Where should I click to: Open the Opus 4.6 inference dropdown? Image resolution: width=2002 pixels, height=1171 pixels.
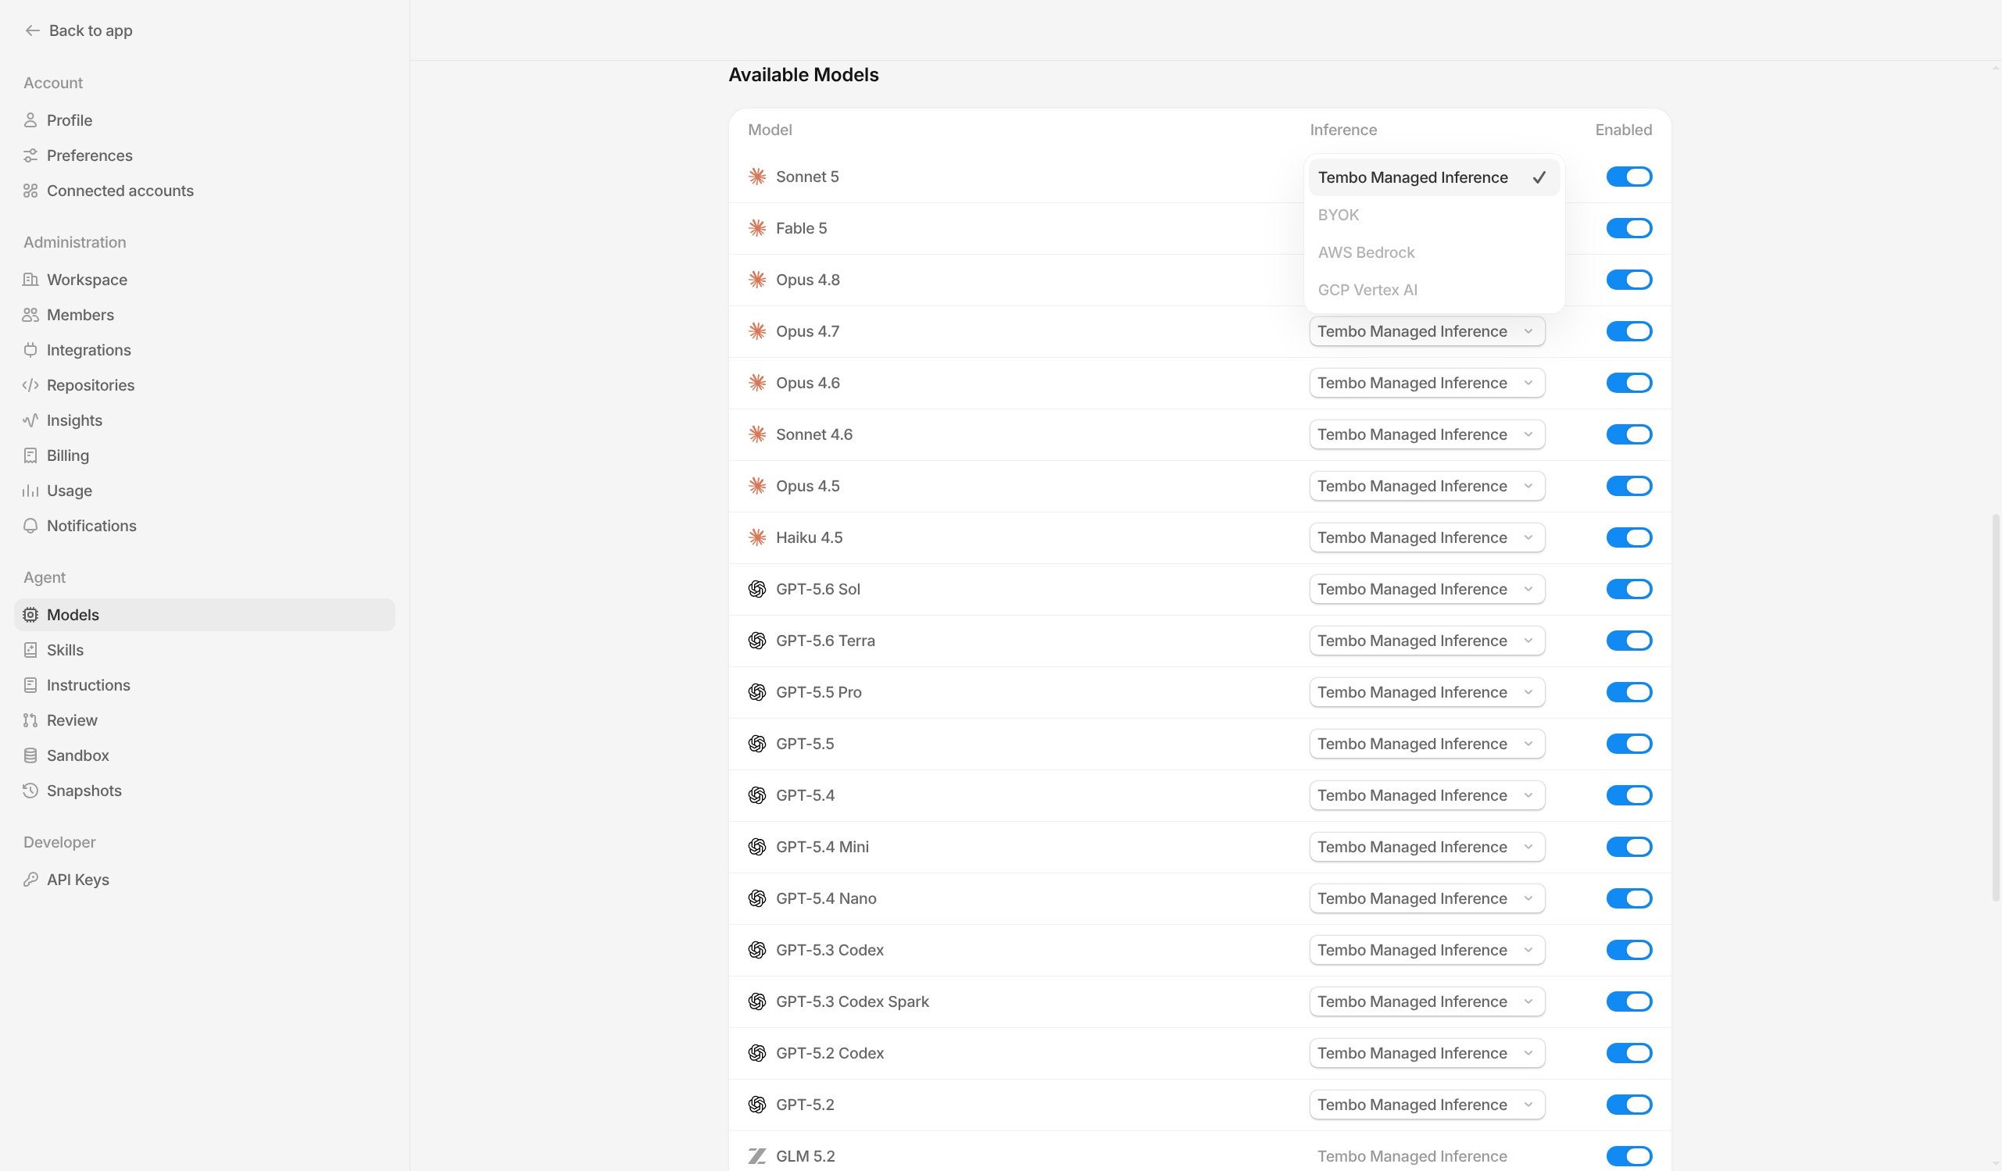(x=1427, y=383)
